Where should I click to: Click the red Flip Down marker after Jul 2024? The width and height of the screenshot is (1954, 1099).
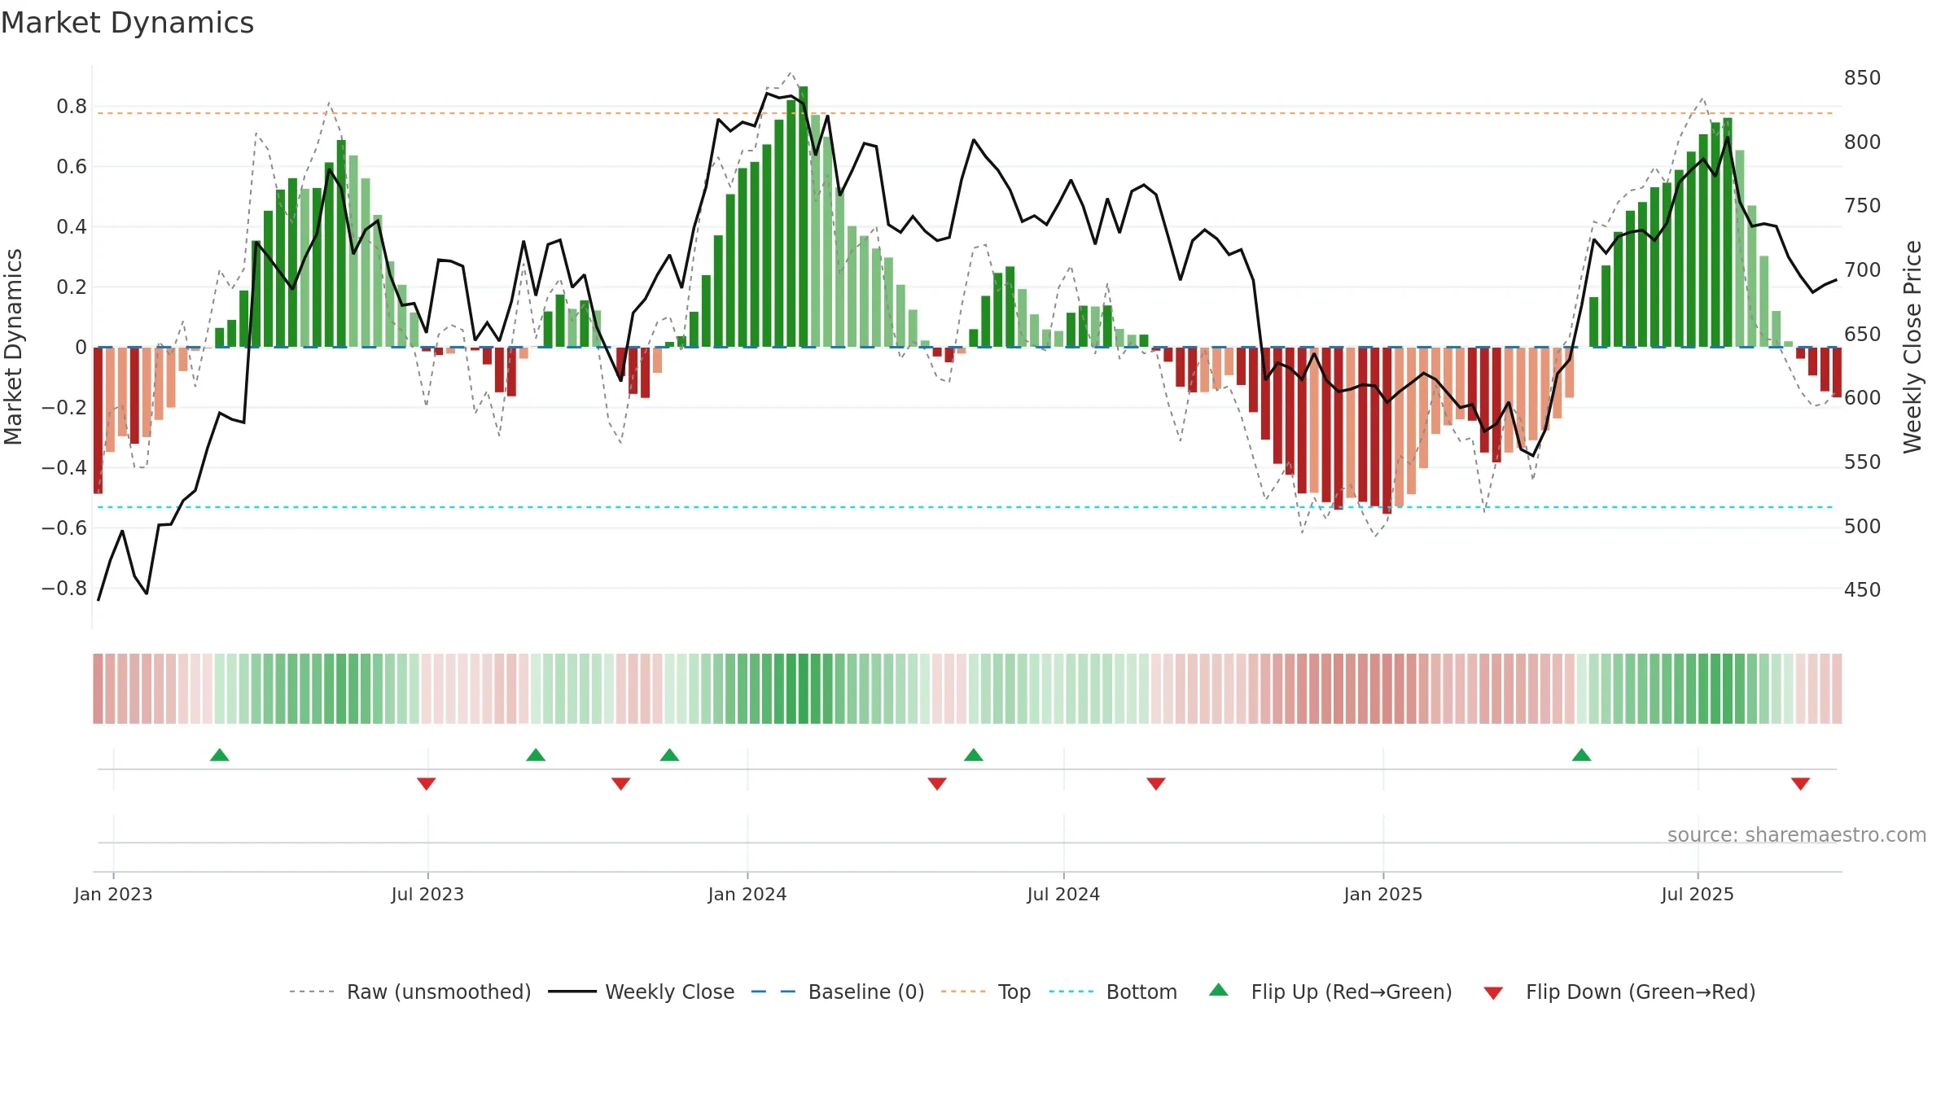point(1155,783)
